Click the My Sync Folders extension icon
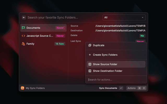This screenshot has width=167, height=104. coord(22,88)
